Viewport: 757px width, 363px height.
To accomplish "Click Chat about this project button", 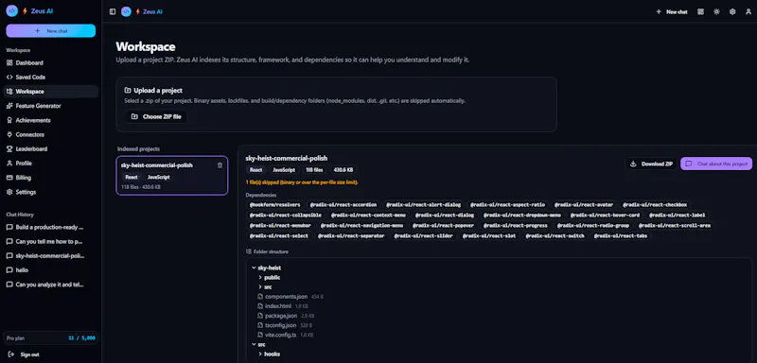I will 716,164.
